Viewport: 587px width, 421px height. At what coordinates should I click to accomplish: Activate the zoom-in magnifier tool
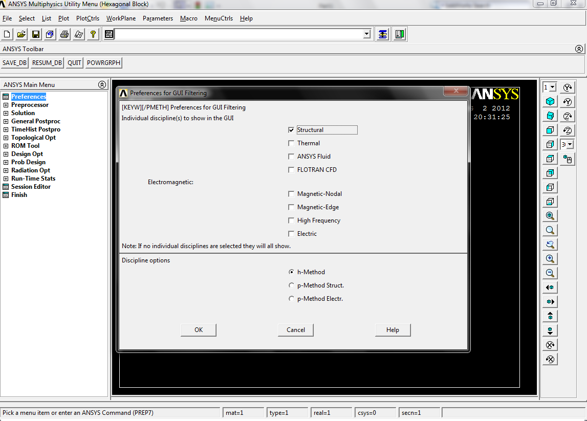coord(550,258)
